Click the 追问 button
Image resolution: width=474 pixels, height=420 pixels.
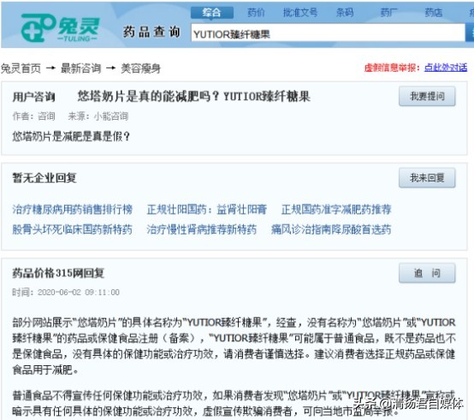[x=427, y=273]
